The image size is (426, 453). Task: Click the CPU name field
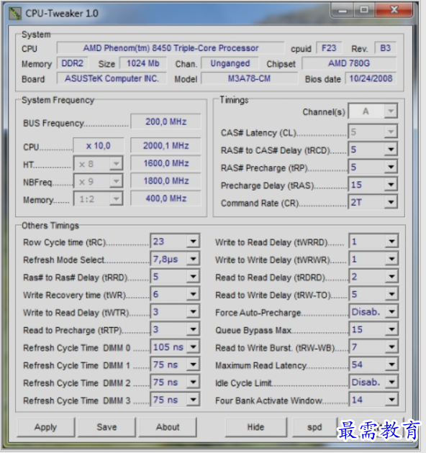click(x=171, y=48)
